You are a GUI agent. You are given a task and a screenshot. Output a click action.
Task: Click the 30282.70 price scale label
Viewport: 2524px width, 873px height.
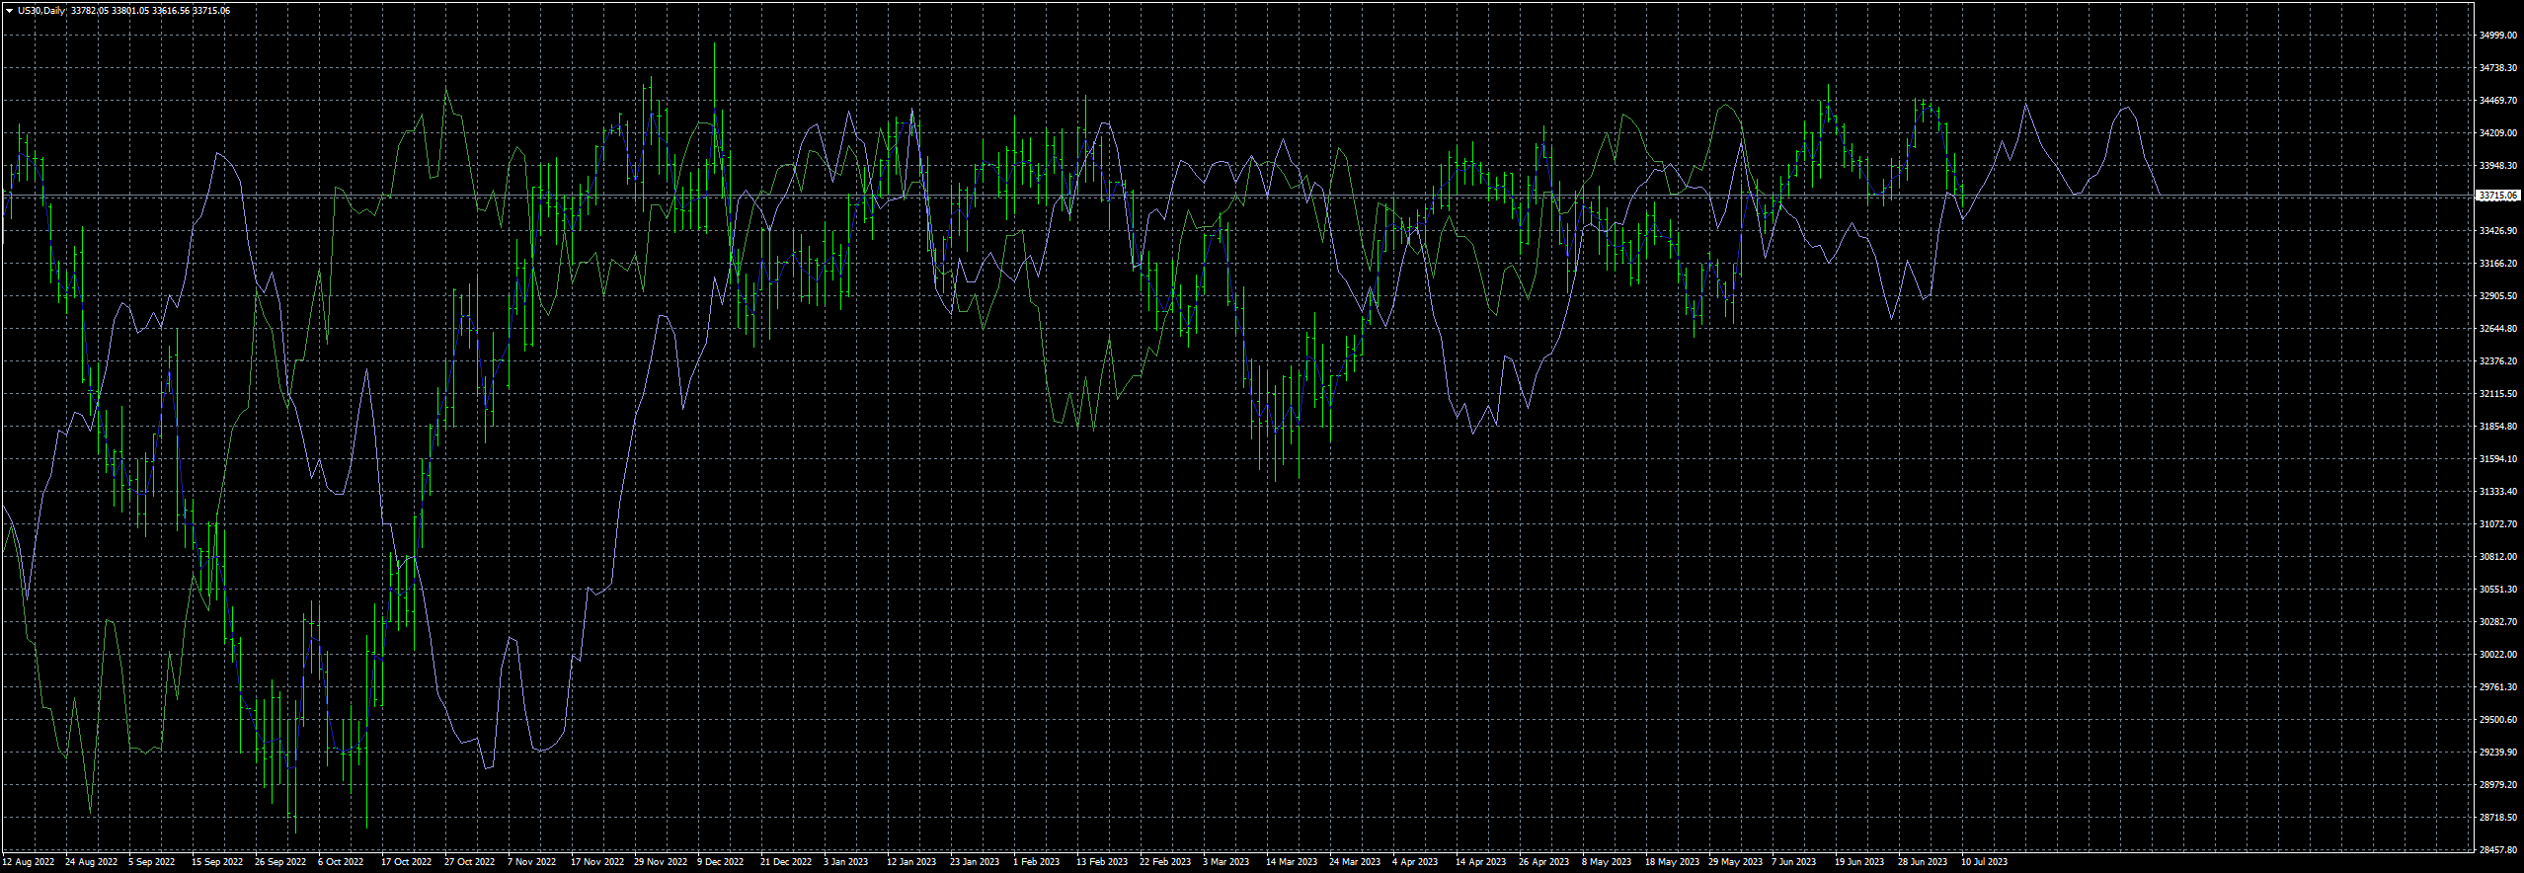(2498, 622)
